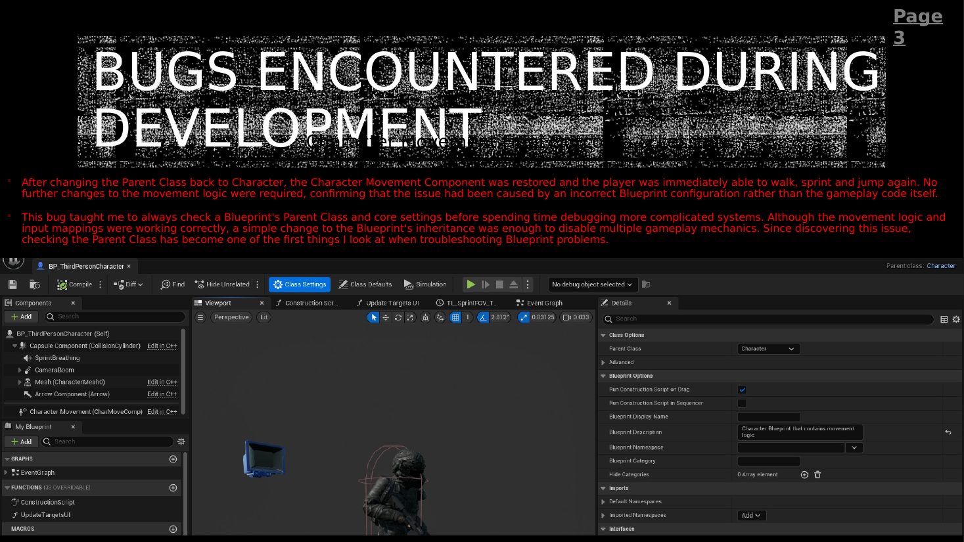964x542 pixels.
Task: Toggle Run Construction Script on Drag checkbox
Action: pyautogui.click(x=742, y=390)
